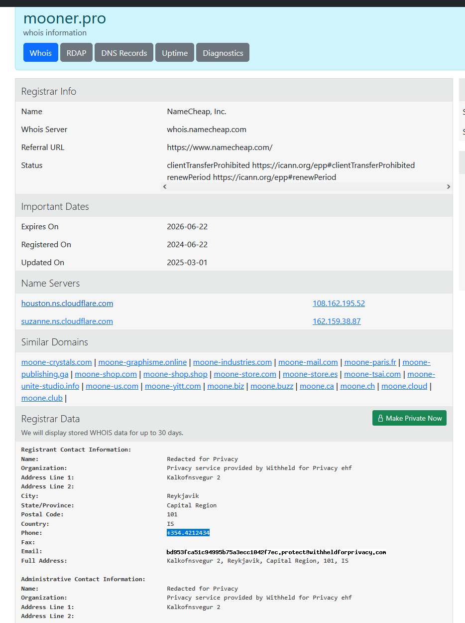Click the left scroll arrow under Status

[x=165, y=187]
